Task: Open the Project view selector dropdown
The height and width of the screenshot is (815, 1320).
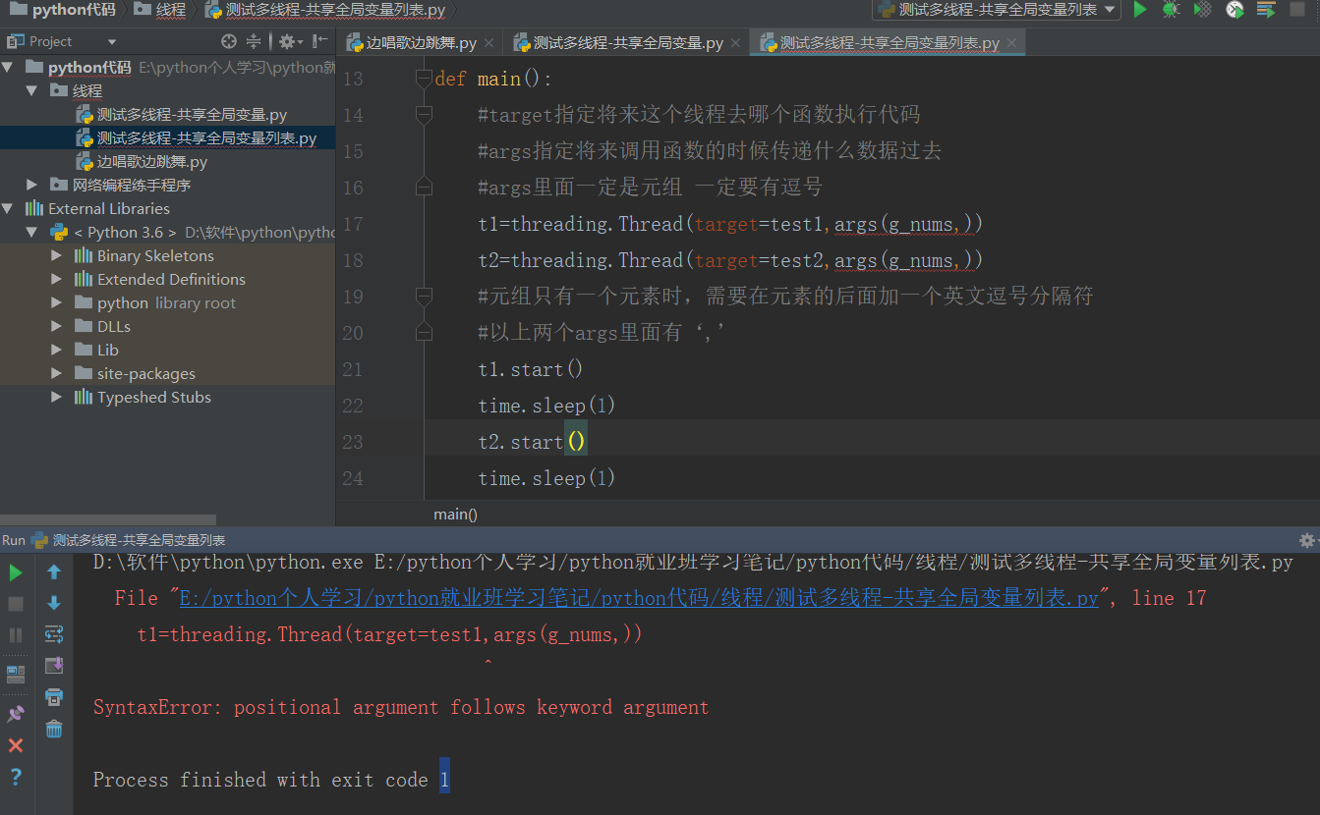Action: click(111, 42)
